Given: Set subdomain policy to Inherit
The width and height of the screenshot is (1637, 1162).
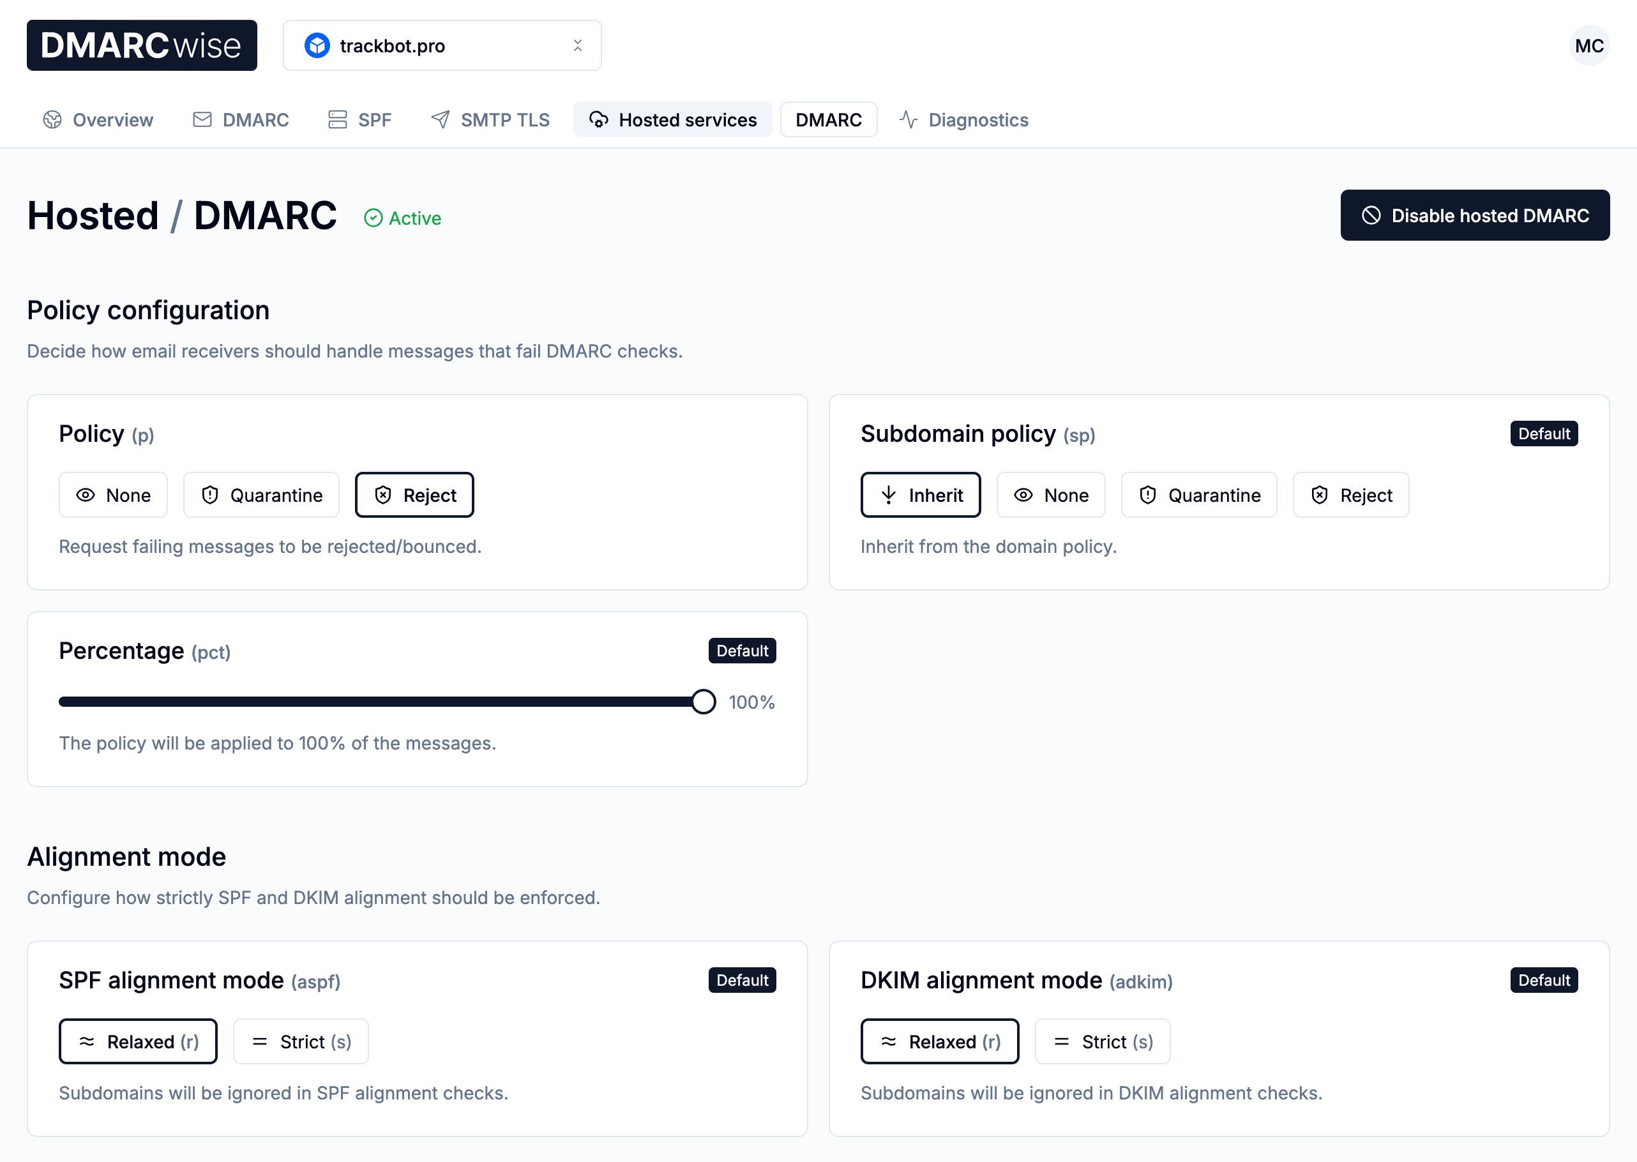Looking at the screenshot, I should (x=920, y=494).
